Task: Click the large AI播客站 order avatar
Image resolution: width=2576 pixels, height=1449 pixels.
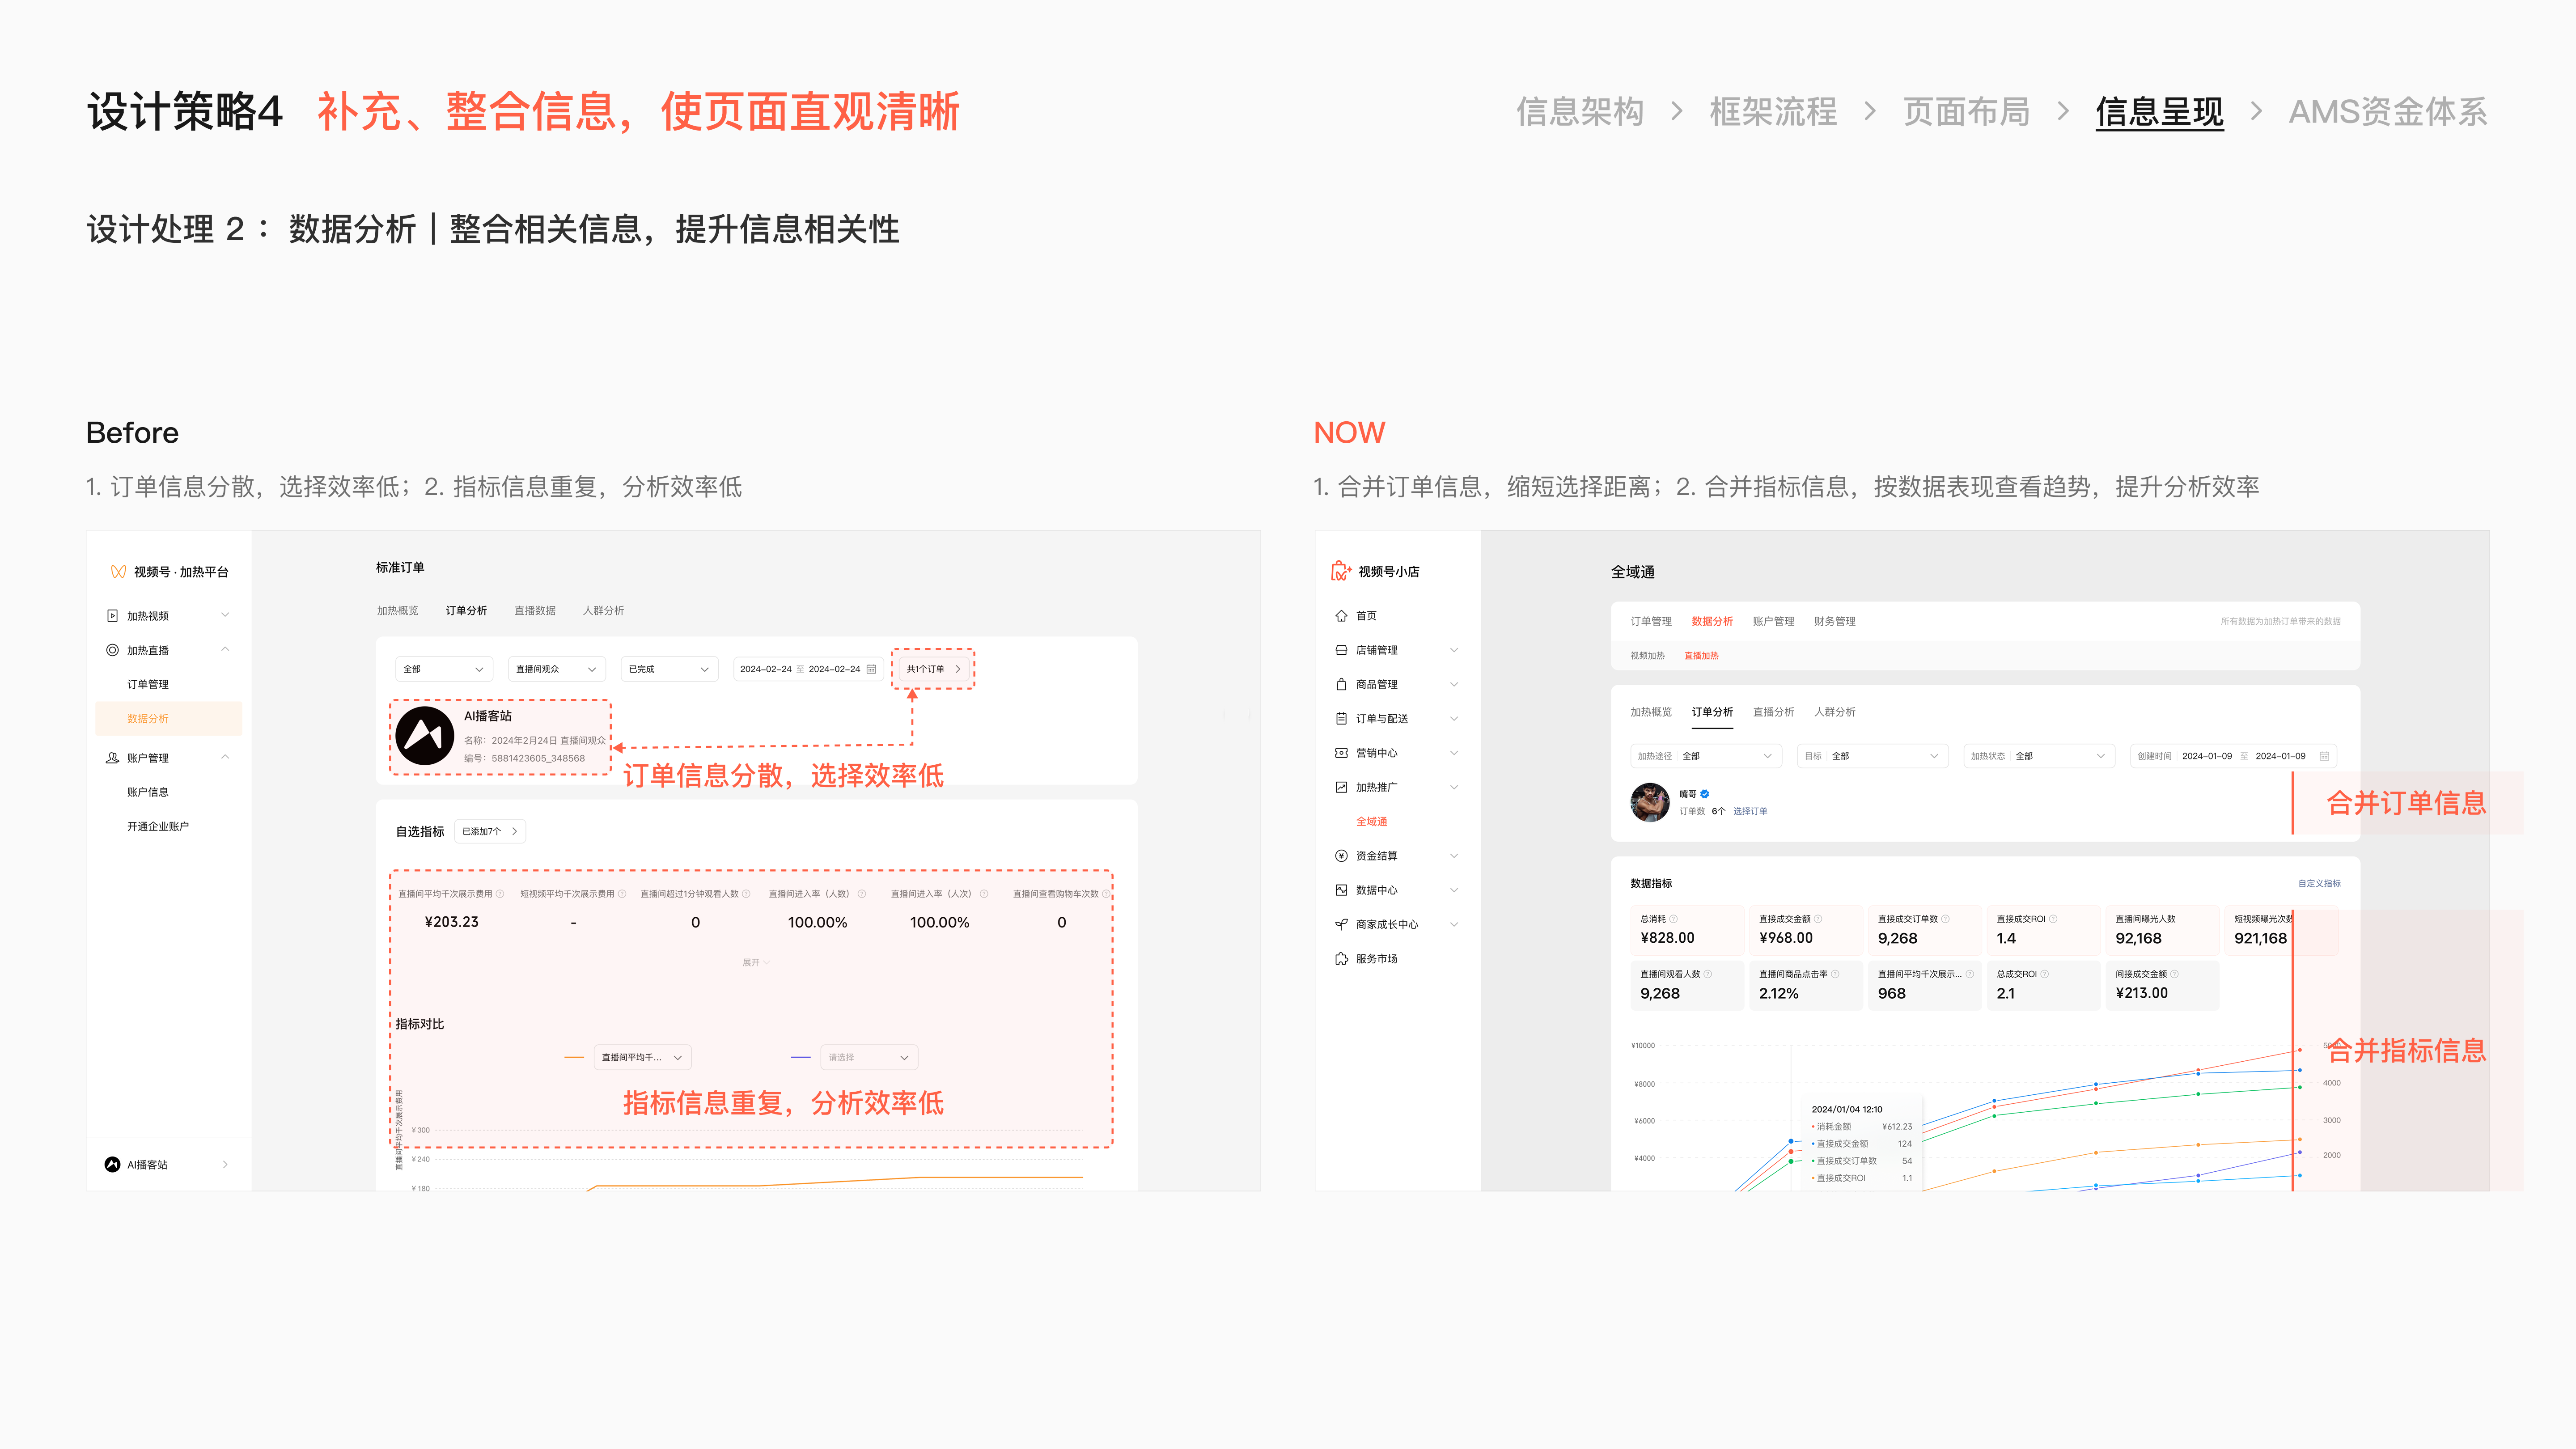Action: click(x=425, y=736)
